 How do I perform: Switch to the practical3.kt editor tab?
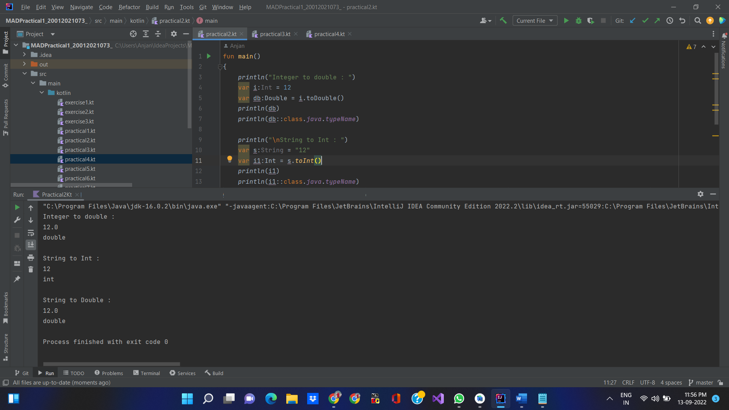[275, 34]
